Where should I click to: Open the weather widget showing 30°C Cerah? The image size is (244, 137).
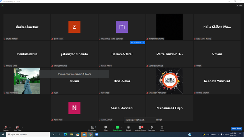pos(209,134)
